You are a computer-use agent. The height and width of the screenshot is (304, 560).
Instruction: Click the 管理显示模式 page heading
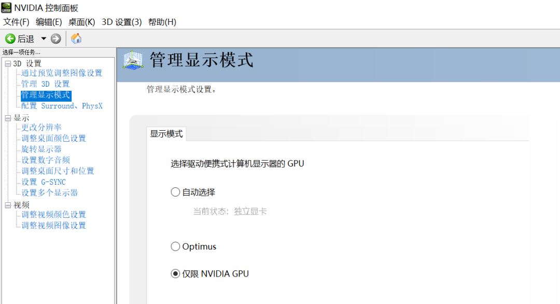pyautogui.click(x=201, y=60)
